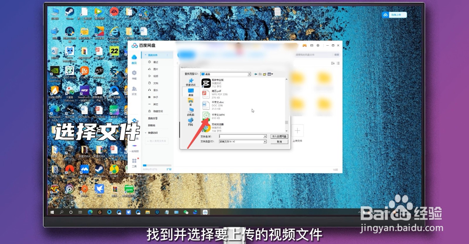Click the Netdisk storage usage bar
Viewport: 469px width, 244px height.
point(157,166)
